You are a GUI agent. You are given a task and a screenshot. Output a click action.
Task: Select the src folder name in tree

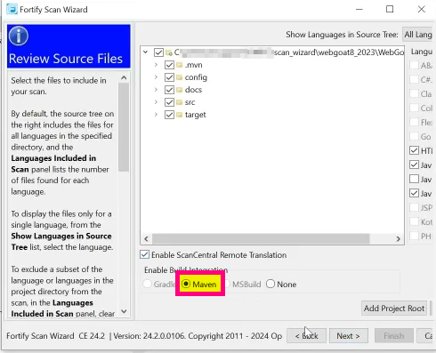tap(190, 102)
